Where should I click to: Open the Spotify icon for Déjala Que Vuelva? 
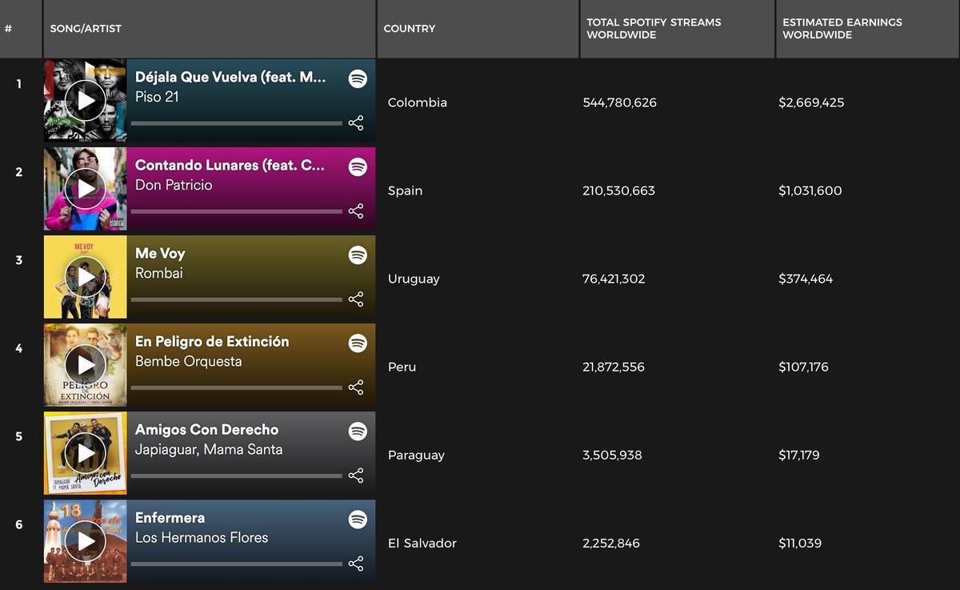tap(358, 78)
